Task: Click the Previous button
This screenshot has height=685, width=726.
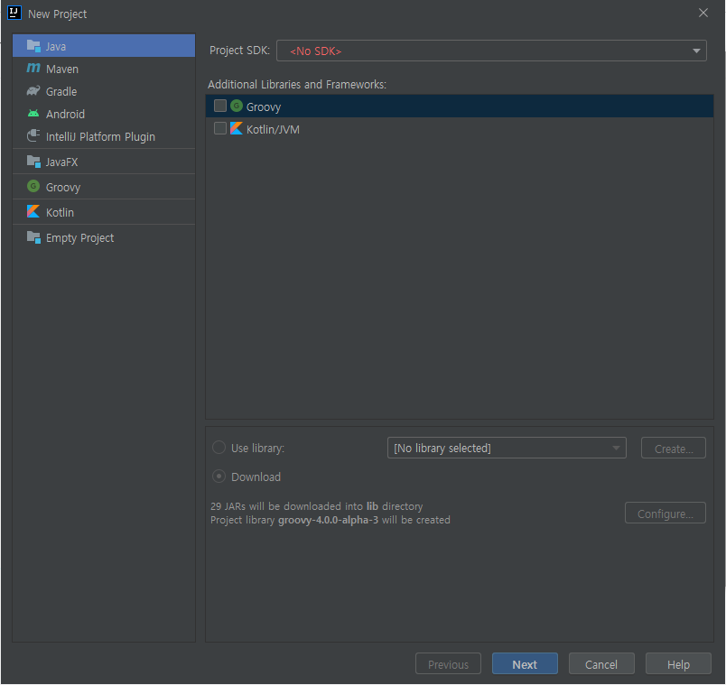Action: click(x=448, y=663)
